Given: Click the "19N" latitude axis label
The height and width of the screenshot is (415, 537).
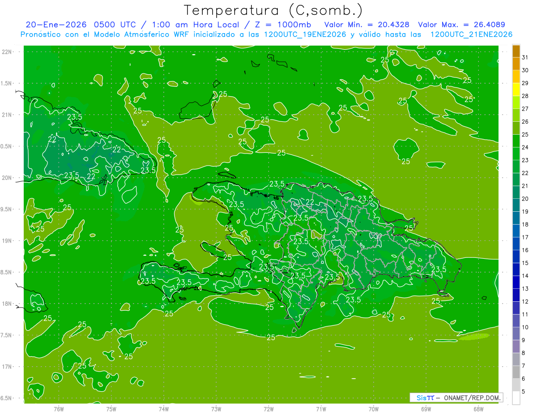Looking at the screenshot, I should coord(7,241).
